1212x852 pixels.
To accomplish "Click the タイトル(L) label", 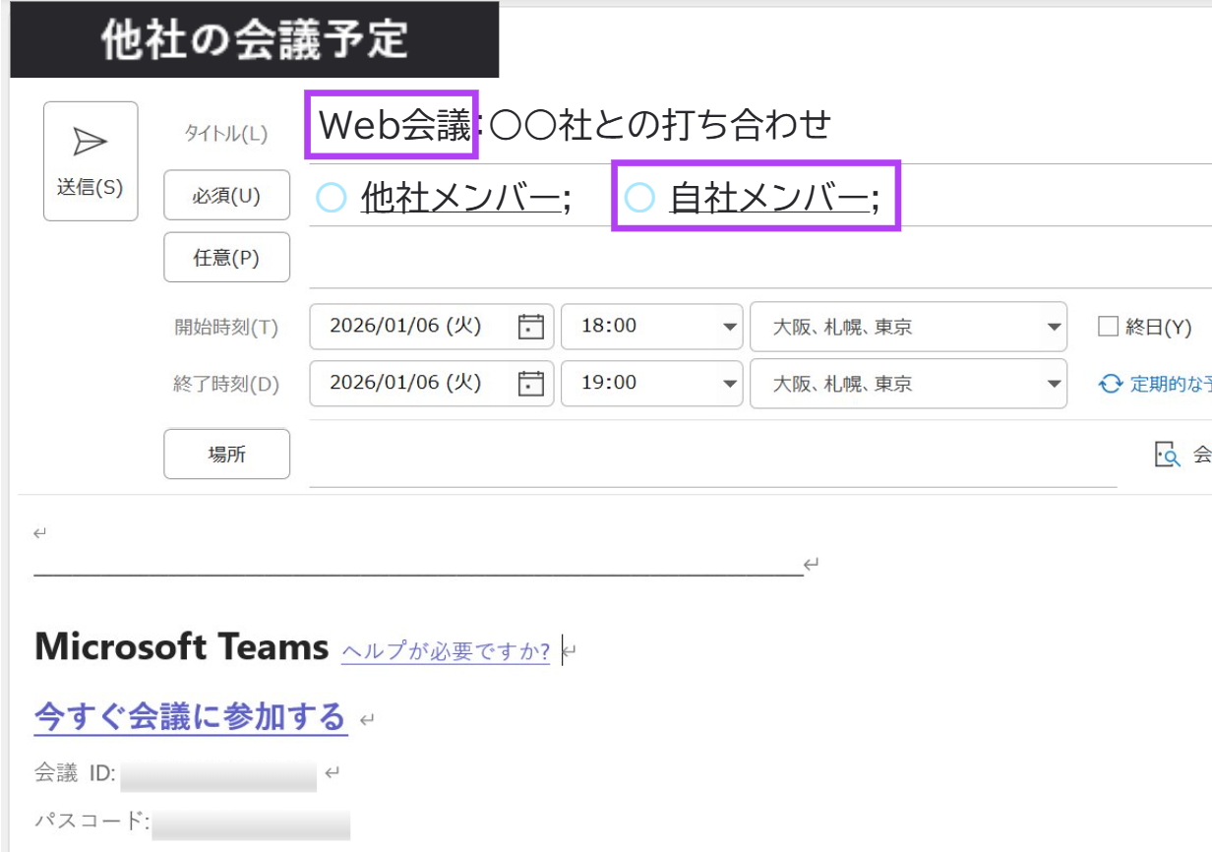I will click(226, 134).
